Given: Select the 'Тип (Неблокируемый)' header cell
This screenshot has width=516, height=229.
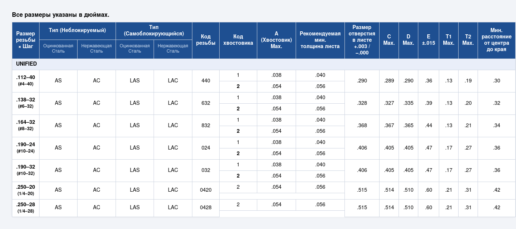Looking at the screenshot, I should 77,31.
